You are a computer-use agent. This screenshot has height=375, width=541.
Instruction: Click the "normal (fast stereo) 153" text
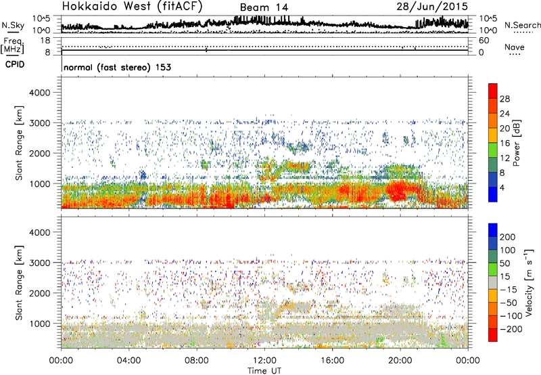117,67
